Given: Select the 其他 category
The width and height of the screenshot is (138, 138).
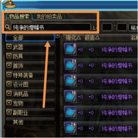Looking at the screenshot, I should (30, 122).
